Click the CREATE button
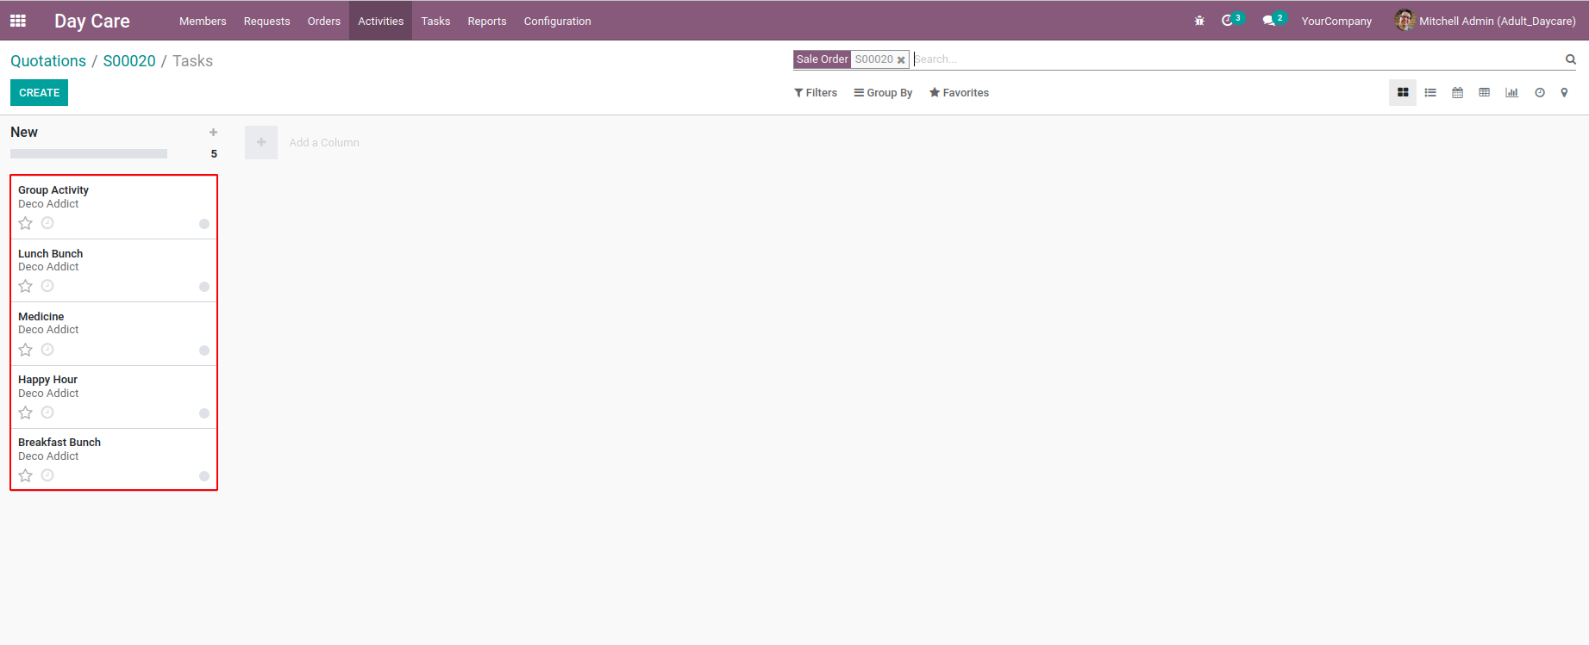Viewport: 1589px width, 645px height. coord(40,93)
